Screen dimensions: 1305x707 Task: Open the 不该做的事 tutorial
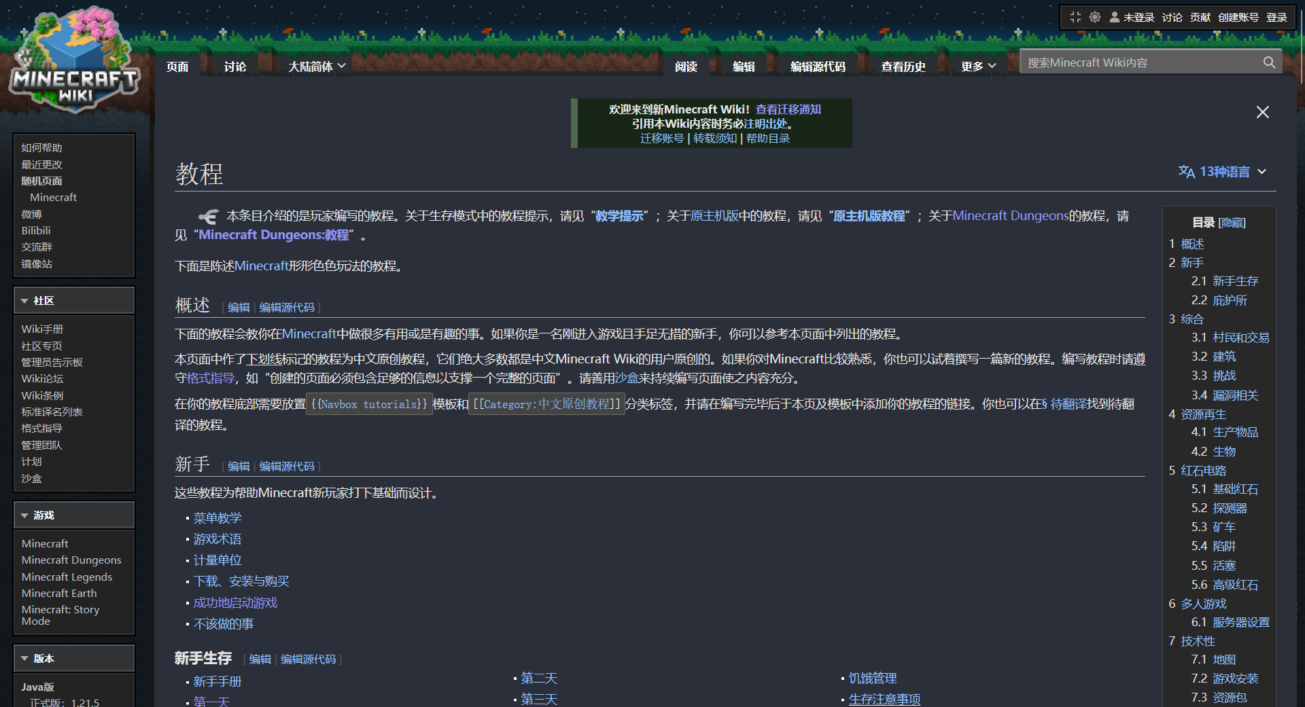(x=224, y=624)
